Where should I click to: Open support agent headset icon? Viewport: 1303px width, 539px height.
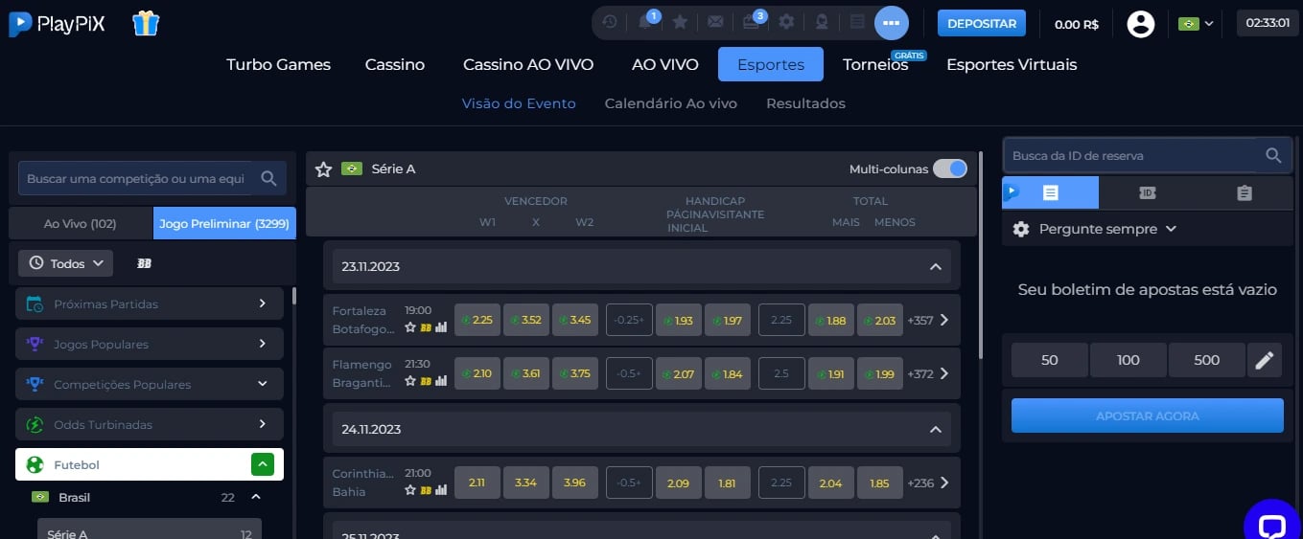tap(822, 22)
